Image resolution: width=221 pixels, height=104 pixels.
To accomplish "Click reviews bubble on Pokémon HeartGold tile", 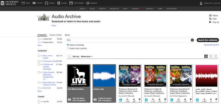I will 191,99.
